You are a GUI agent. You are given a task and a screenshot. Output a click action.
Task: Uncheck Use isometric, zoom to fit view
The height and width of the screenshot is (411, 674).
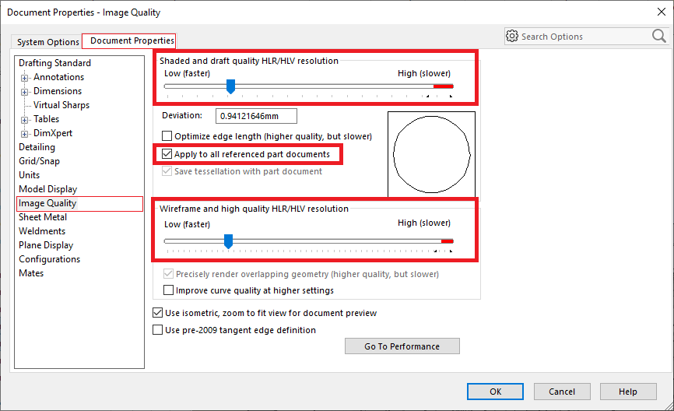(x=159, y=313)
